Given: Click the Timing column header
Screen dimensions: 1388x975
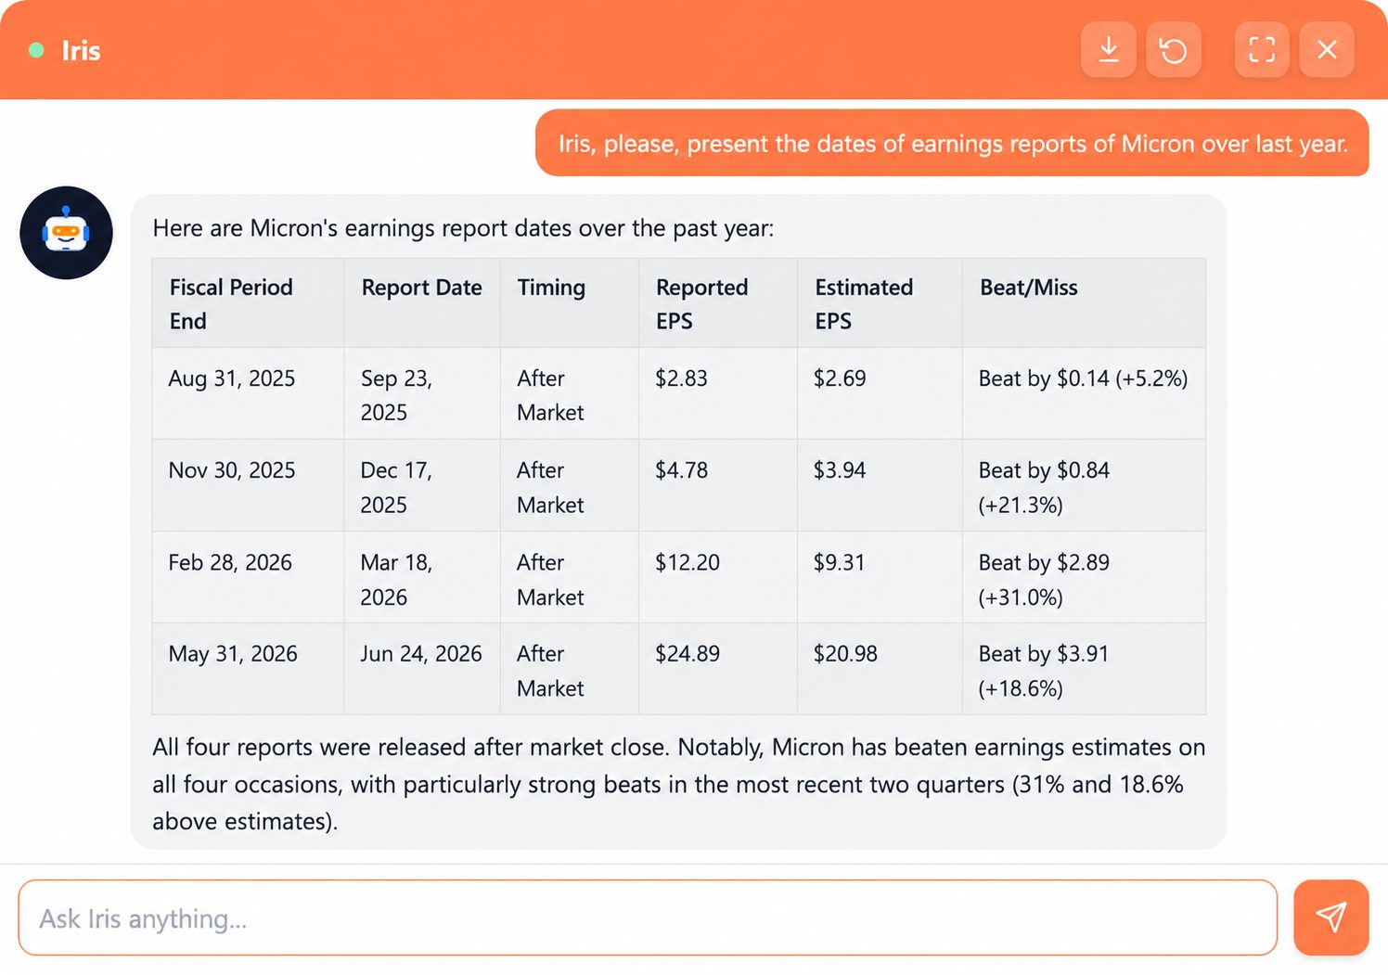Looking at the screenshot, I should pyautogui.click(x=570, y=303).
